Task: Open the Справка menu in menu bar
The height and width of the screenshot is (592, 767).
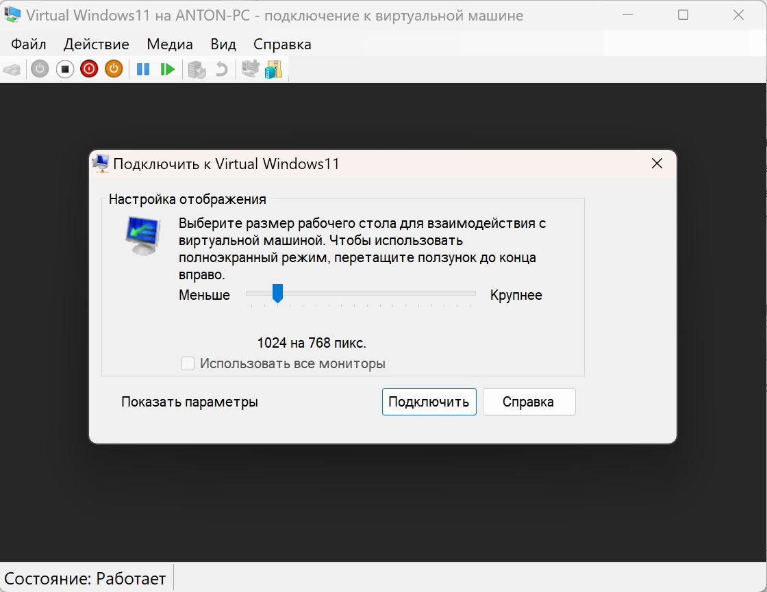Action: [x=282, y=44]
